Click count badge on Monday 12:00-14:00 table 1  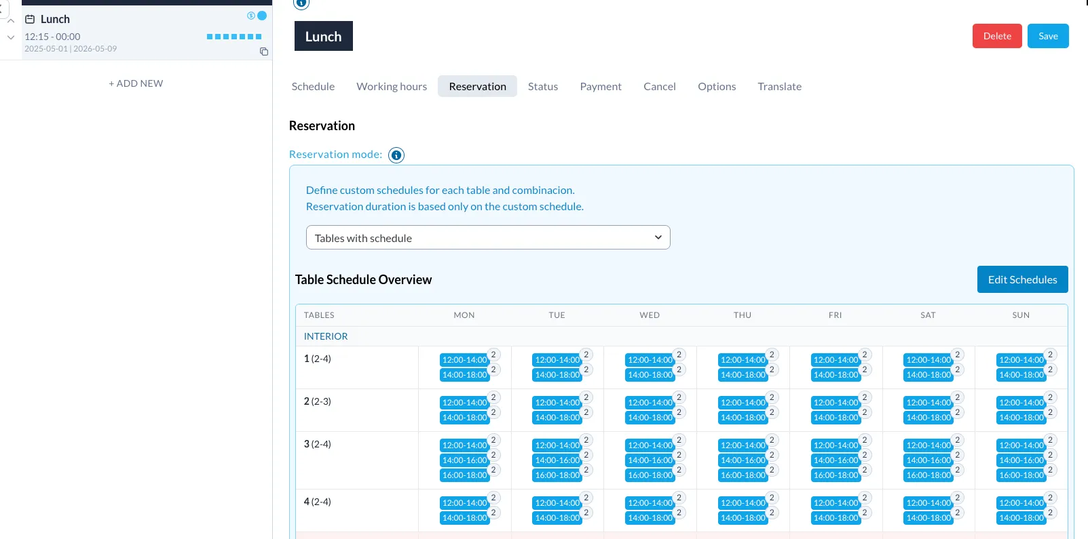[x=494, y=355]
